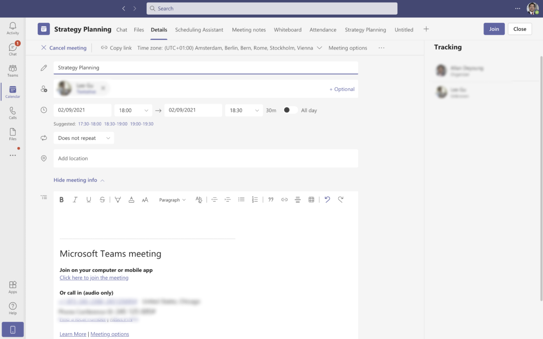Open the Whiteboard tab

point(287,30)
